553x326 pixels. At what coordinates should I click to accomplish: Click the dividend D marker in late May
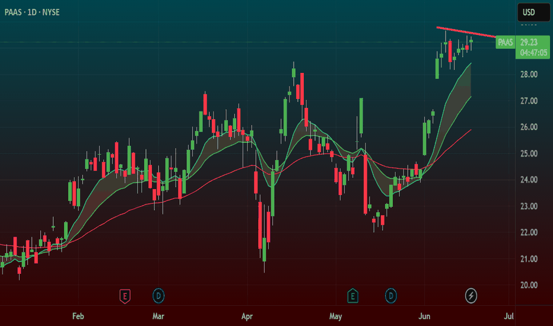tap(391, 296)
